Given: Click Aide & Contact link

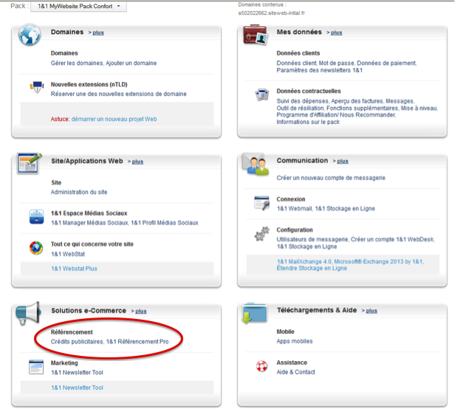Looking at the screenshot, I should click(295, 372).
